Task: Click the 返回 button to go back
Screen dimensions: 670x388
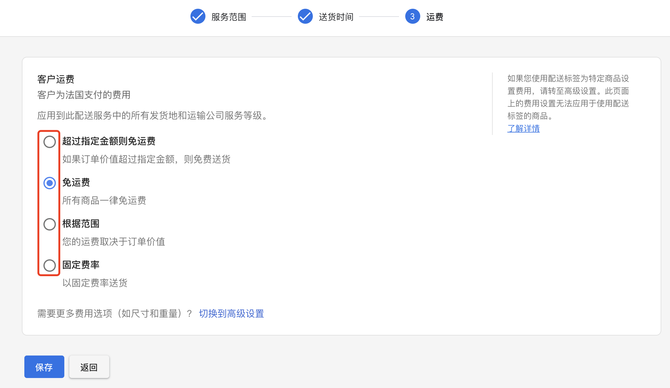Action: click(89, 367)
